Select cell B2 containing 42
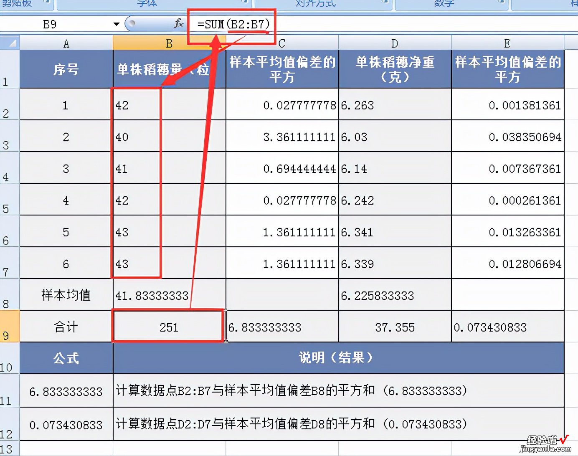Screen dimensions: 578x456 (x=169, y=104)
